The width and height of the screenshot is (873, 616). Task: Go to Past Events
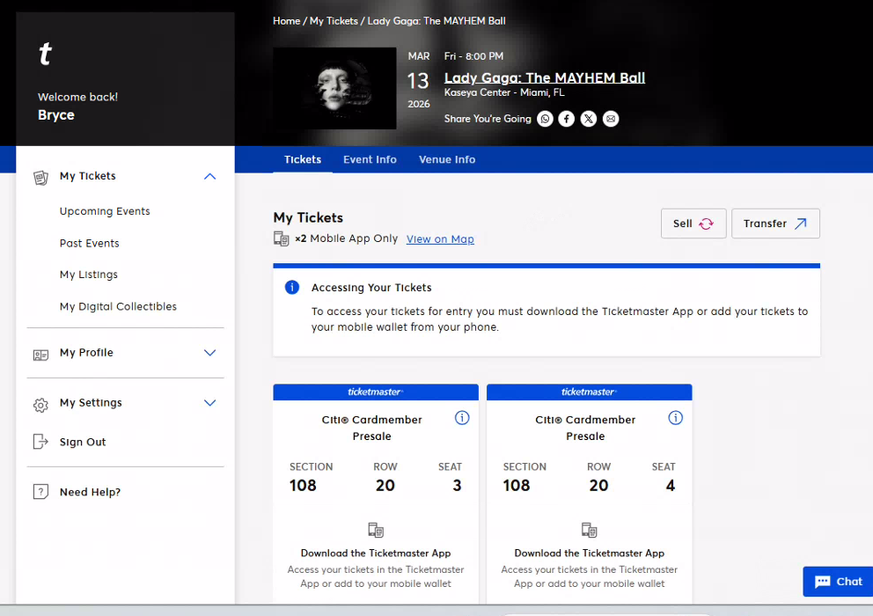click(90, 243)
